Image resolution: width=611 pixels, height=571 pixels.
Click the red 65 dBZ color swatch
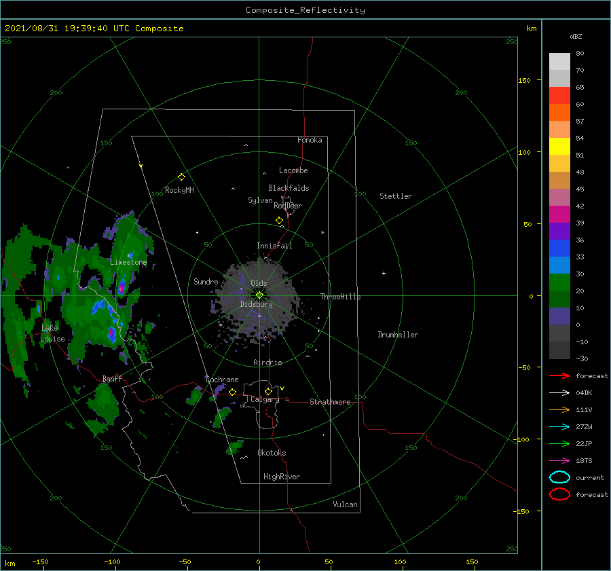click(x=559, y=95)
